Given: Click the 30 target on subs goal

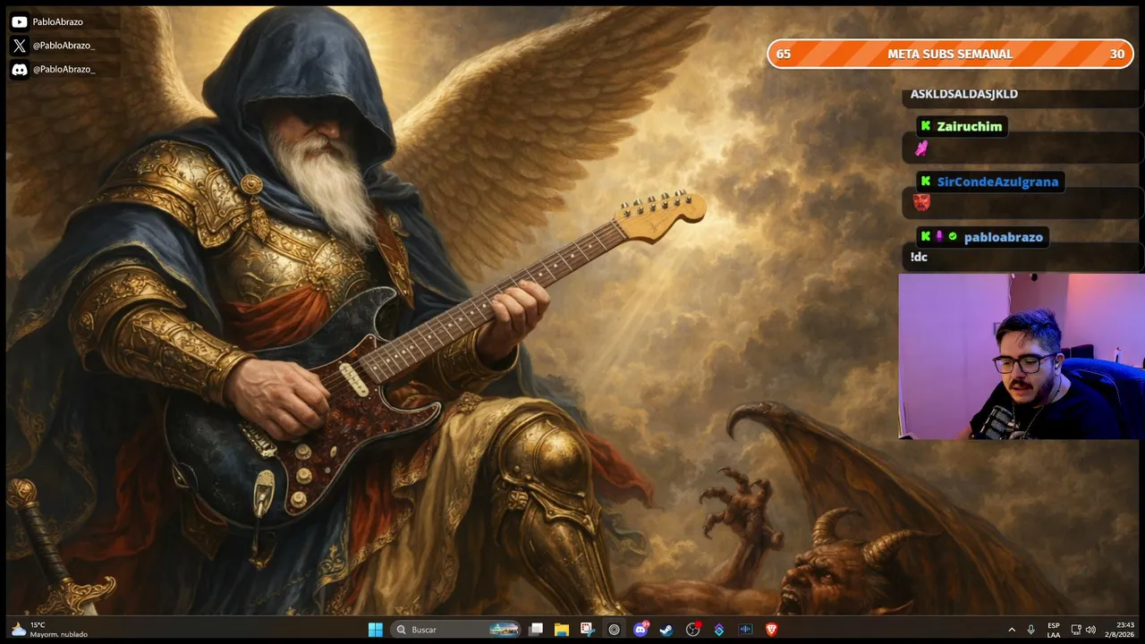Looking at the screenshot, I should 1116,54.
